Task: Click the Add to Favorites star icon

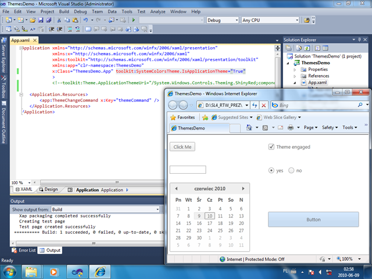Action: pos(205,117)
